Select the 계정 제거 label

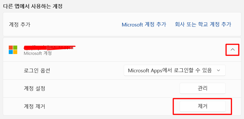34,106
